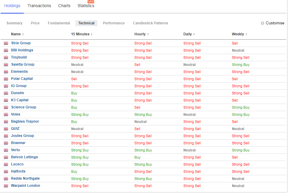Click the UK flag icon beside 888 Holdings
291x196 pixels.
6,50
